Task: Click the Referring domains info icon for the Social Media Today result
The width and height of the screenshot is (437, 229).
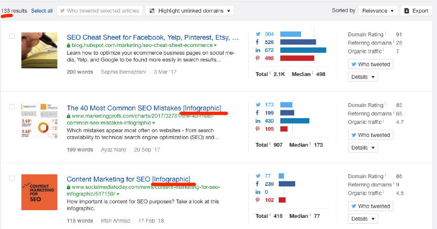Action: coord(393,183)
